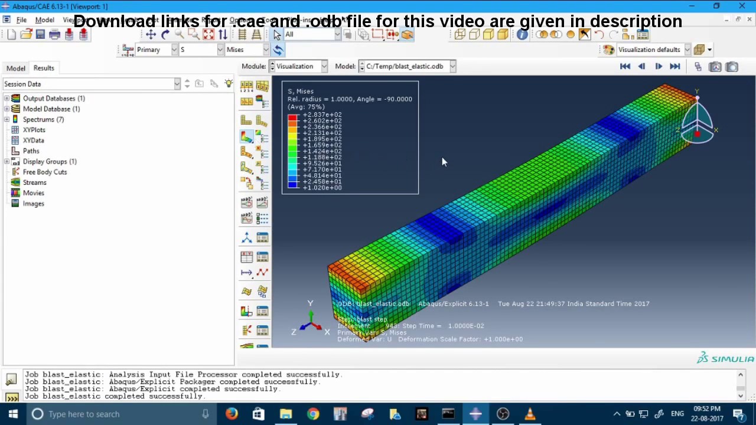Screen dimensions: 756x425
Task: Open the Model menu
Action: pyautogui.click(x=44, y=19)
